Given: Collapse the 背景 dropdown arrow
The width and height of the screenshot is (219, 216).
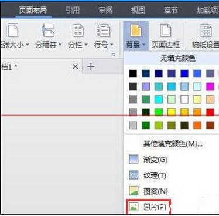Looking at the screenshot, I should 144,45.
